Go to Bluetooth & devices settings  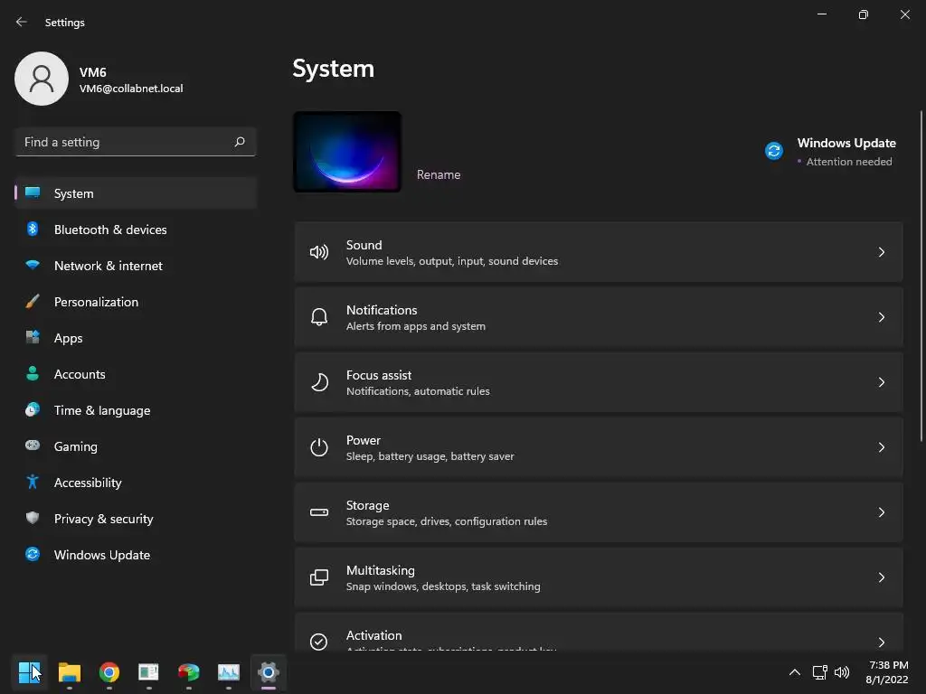tap(136, 230)
